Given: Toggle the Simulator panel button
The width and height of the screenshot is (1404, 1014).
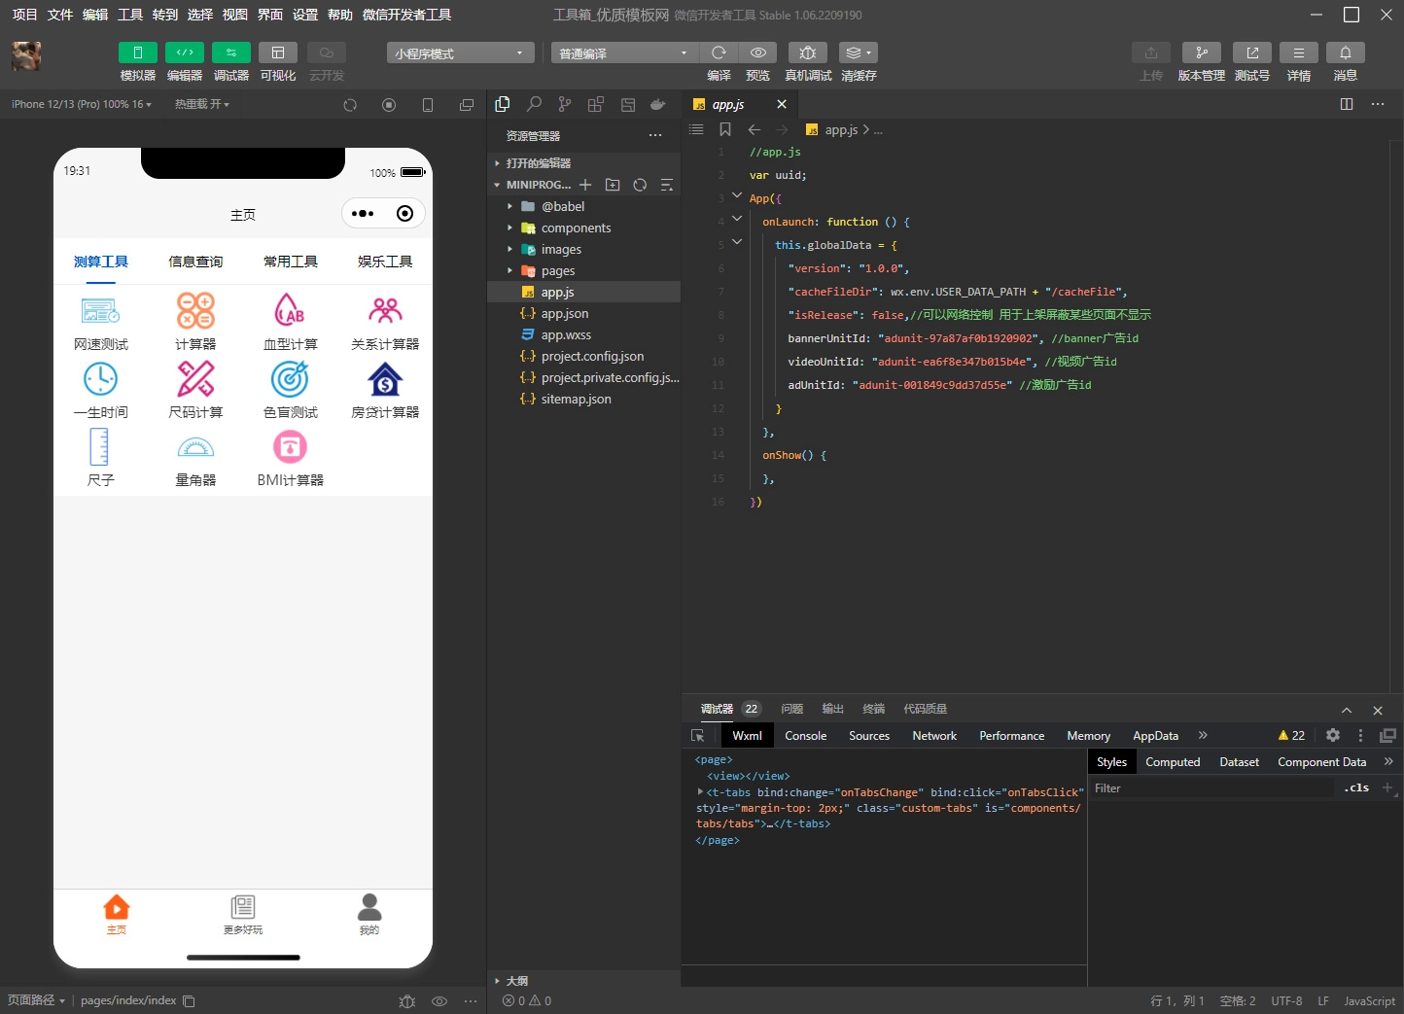Looking at the screenshot, I should tap(138, 52).
